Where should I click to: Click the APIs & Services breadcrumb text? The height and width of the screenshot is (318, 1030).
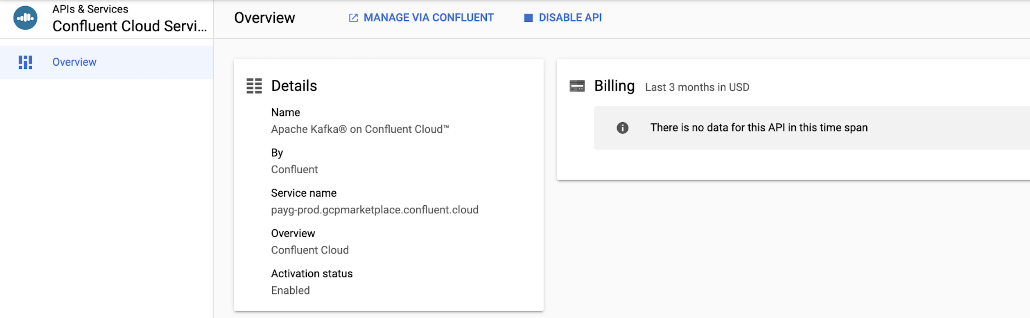coord(90,9)
